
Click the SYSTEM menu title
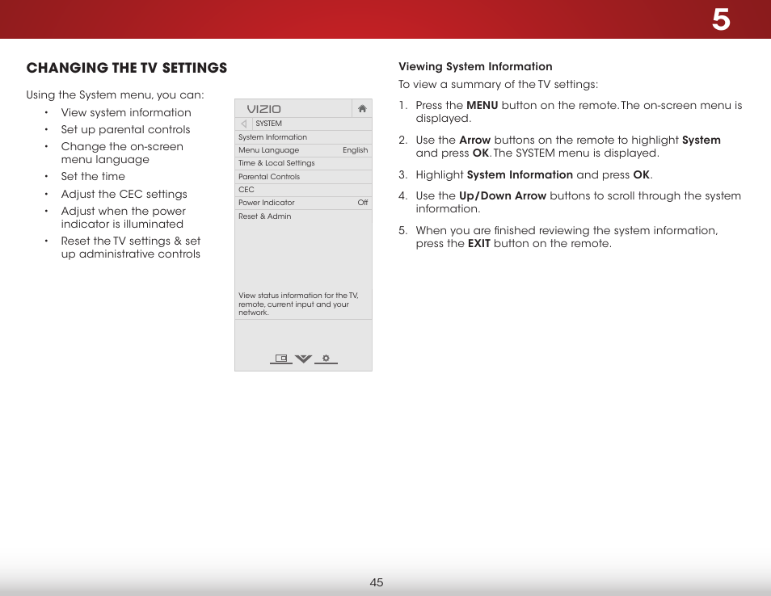click(268, 124)
